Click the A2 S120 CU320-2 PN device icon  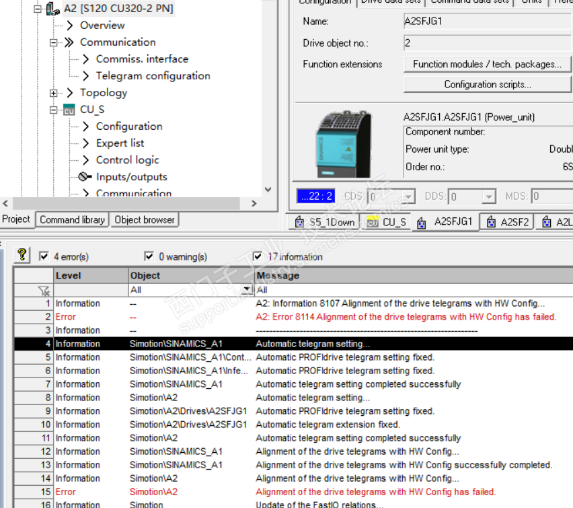coord(53,9)
